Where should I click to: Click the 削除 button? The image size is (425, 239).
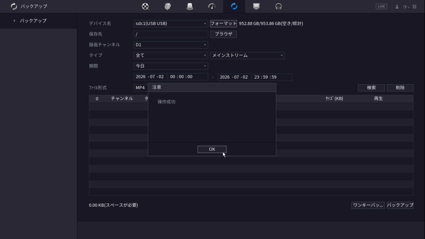tap(400, 88)
